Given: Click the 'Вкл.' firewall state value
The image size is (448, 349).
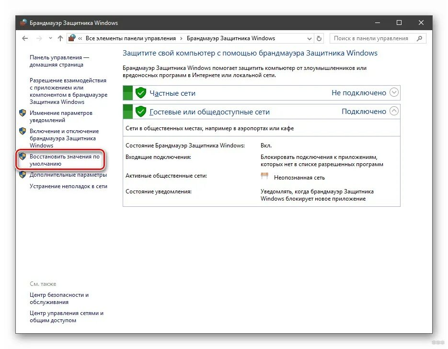Looking at the screenshot, I should coord(266,146).
